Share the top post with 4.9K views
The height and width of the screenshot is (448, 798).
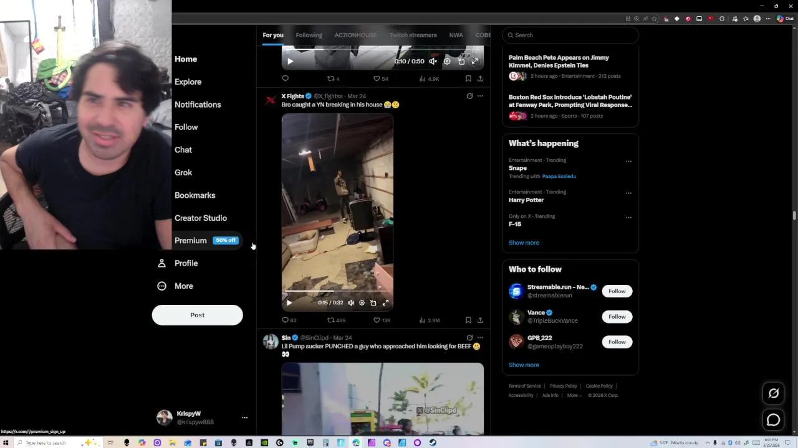pyautogui.click(x=480, y=79)
